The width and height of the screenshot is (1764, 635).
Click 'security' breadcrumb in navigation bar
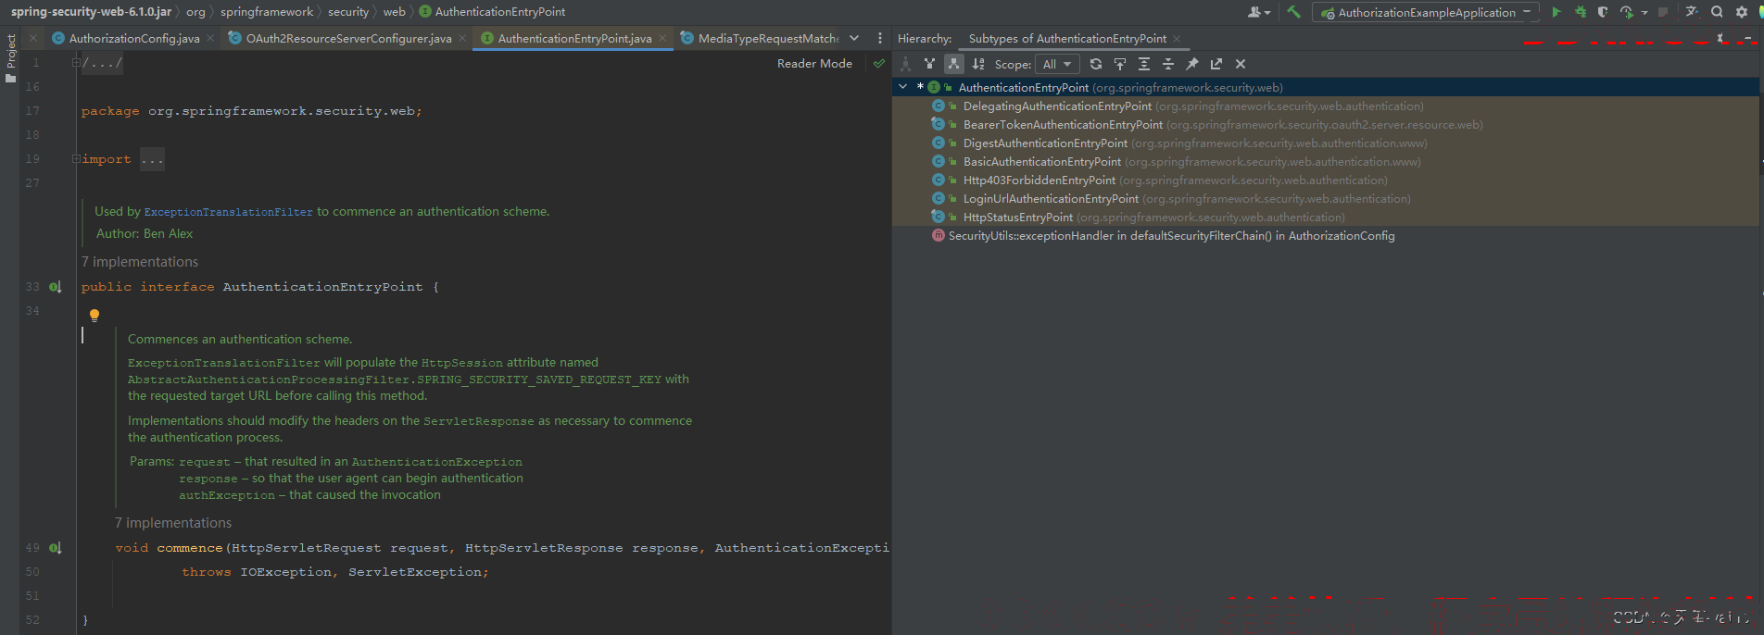[348, 12]
